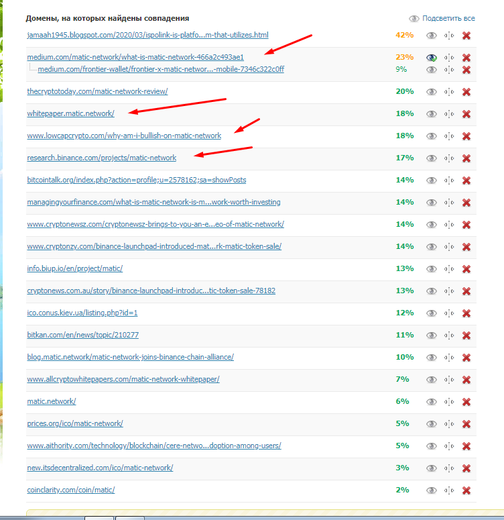Viewport: 504px width, 520px height.
Task: Open www.cryptonzy.com binance-launchpad link
Action: 154,246
